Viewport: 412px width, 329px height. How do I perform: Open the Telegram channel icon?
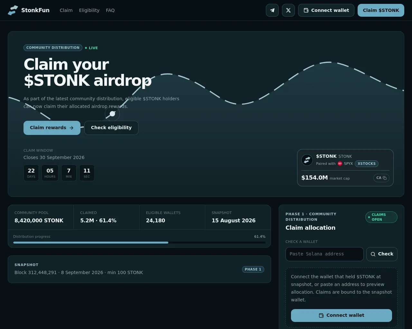pos(272,10)
